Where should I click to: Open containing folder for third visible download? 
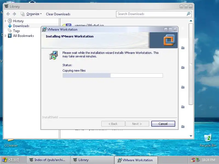point(183,87)
